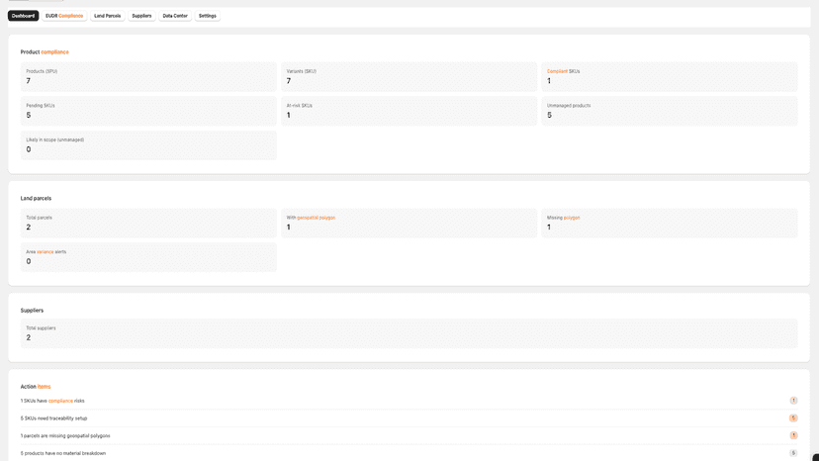The height and width of the screenshot is (461, 819).
Task: Click the Total suppliers card
Action: coord(409,333)
